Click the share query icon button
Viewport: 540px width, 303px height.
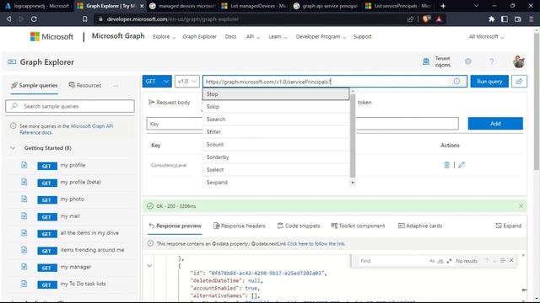click(x=519, y=82)
